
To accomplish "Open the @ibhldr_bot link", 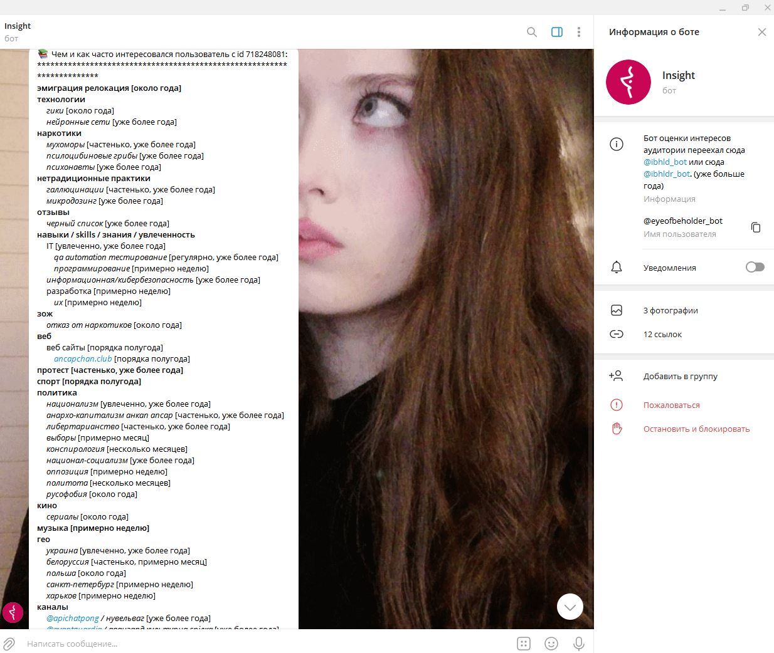I will coord(667,174).
